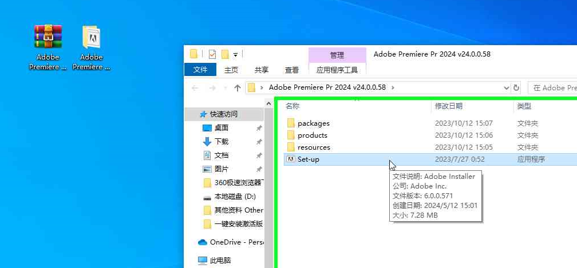Click the packages folder icon
This screenshot has width=577, height=268.
point(291,123)
